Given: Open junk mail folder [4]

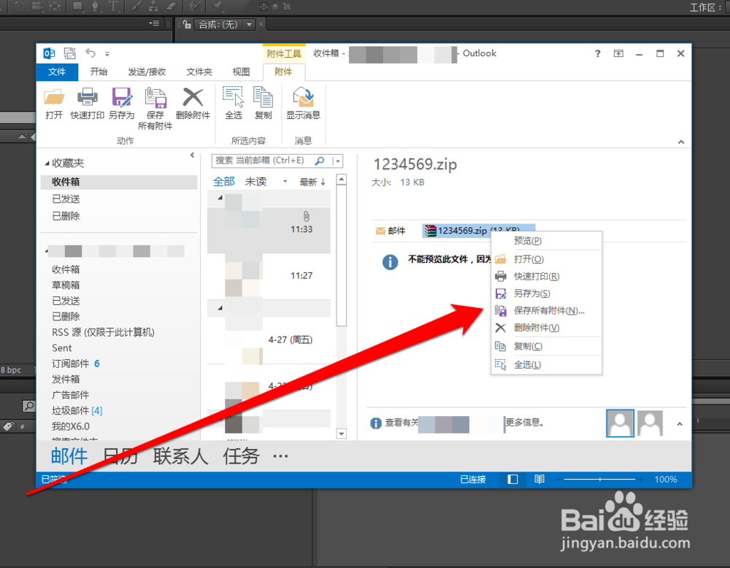Looking at the screenshot, I should coord(77,410).
